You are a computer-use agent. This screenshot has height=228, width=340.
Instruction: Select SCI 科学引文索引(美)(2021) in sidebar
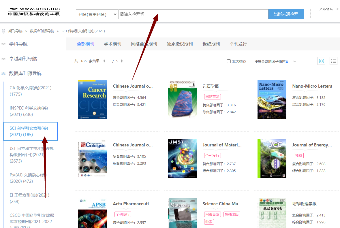[31, 131]
